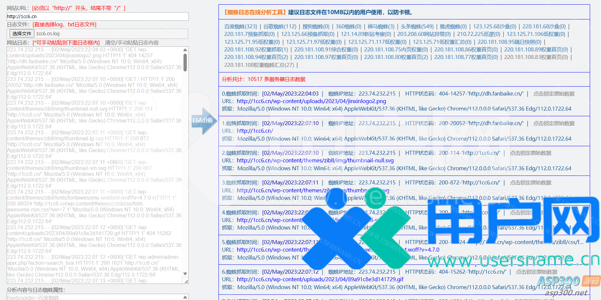Image resolution: width=601 pixels, height=300 pixels.
Task: Click the blue 日志分析 arrow button
Action: (x=203, y=121)
